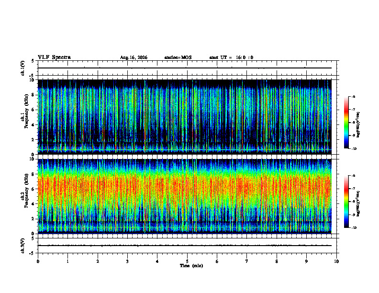The height and width of the screenshot is (293, 379).
Task: Click the ch.2 spectrogram panel
Action: tap(185, 196)
